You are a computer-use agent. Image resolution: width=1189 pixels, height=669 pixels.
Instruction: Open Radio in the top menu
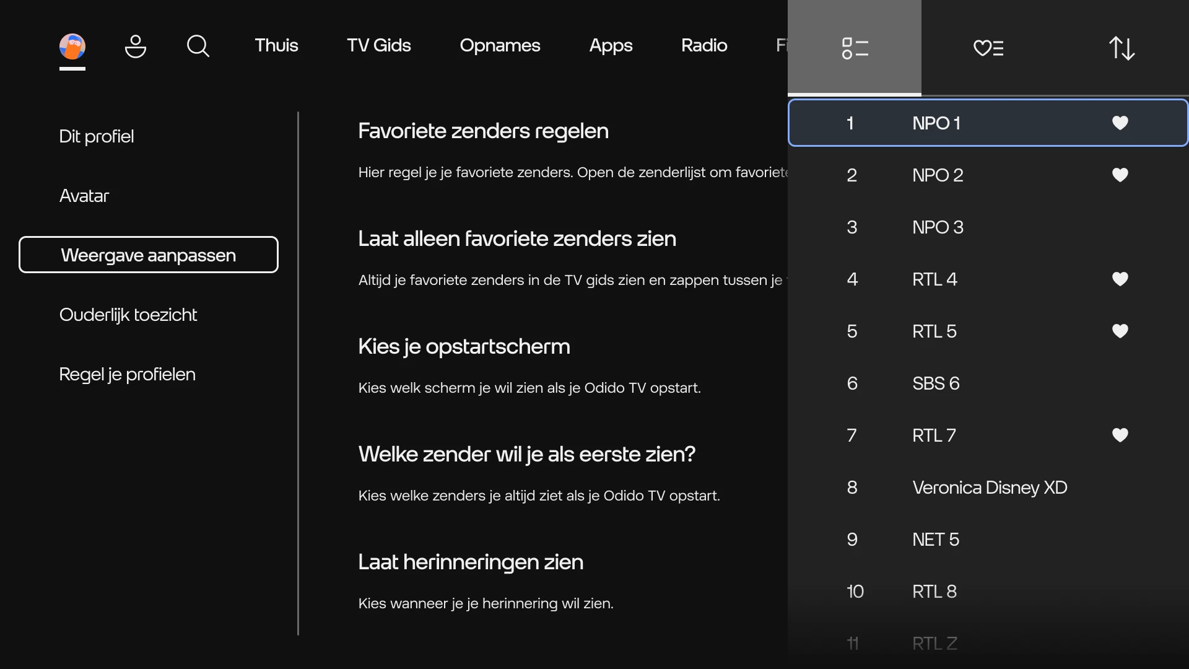click(704, 45)
